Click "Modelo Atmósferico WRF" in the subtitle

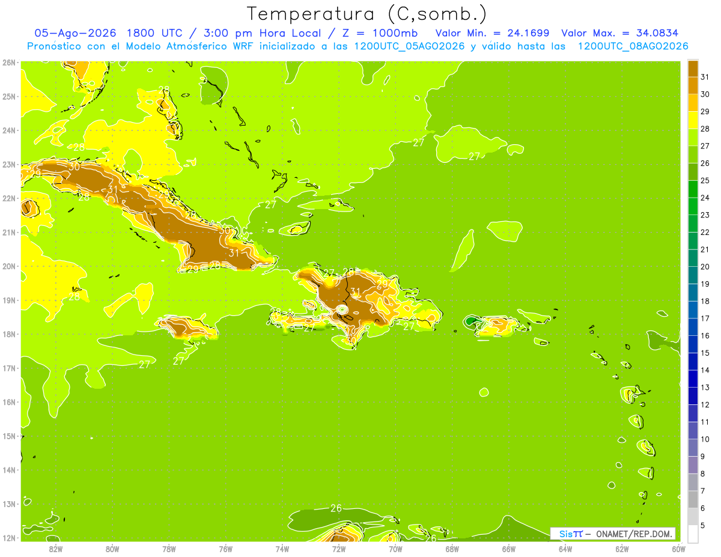point(190,46)
